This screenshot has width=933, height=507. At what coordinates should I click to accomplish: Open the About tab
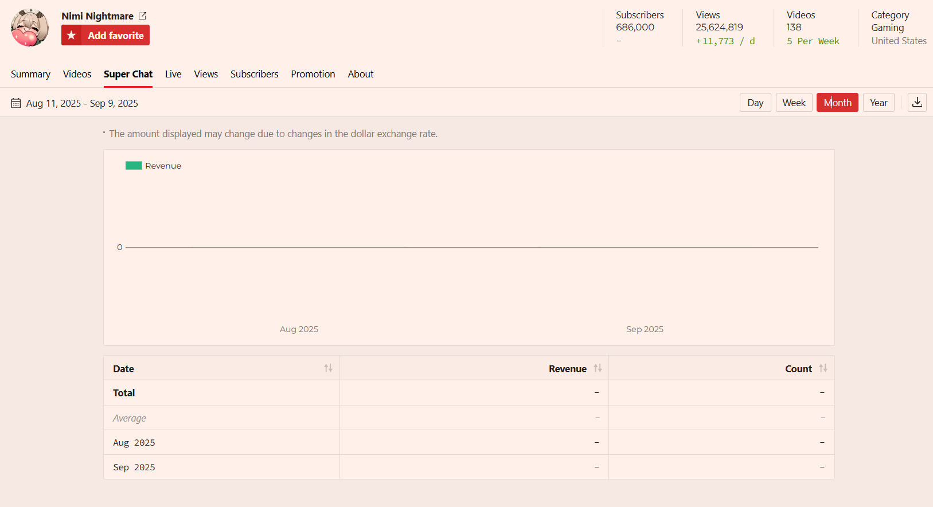coord(361,74)
